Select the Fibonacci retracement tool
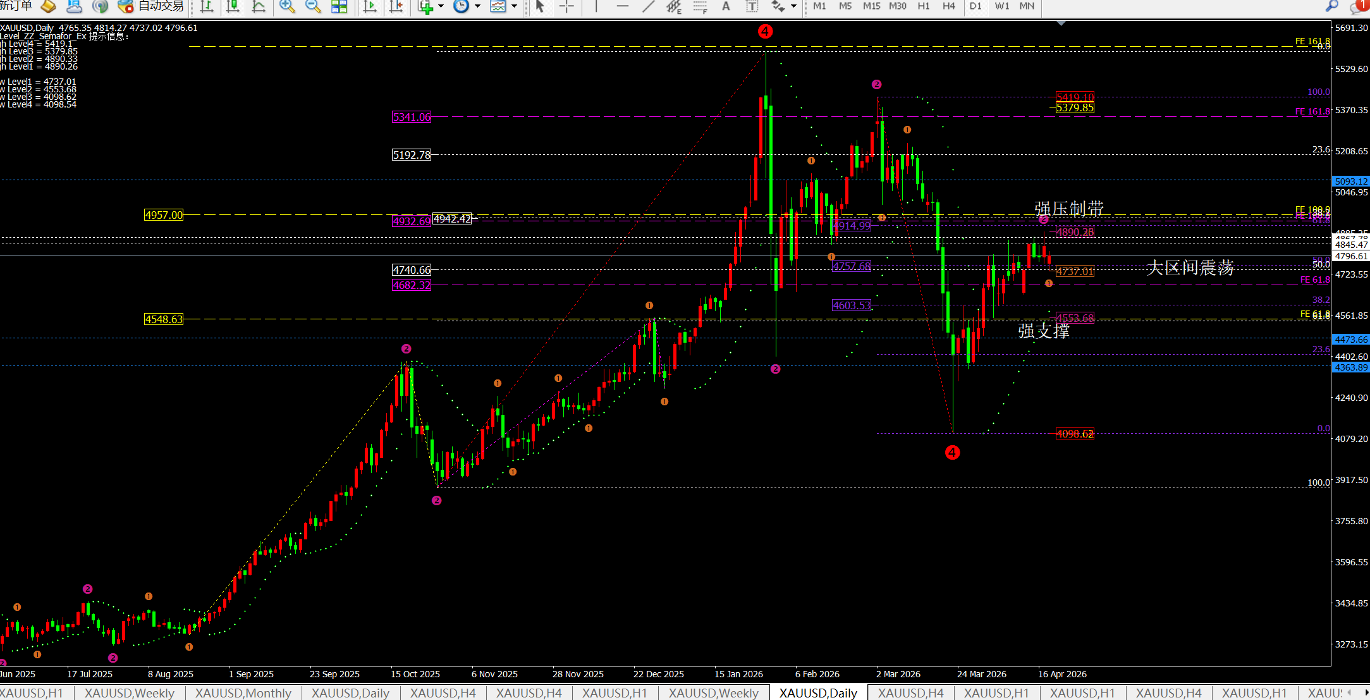The height and width of the screenshot is (700, 1370). (x=699, y=6)
